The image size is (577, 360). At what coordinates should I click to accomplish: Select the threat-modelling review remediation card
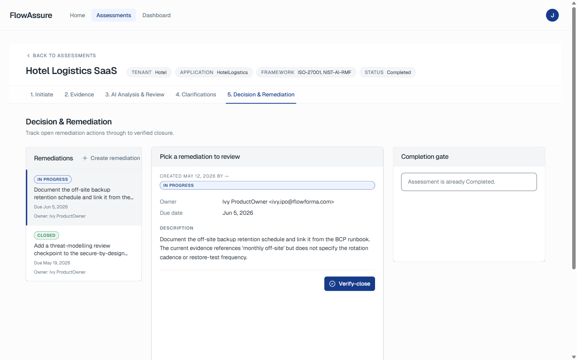(x=84, y=254)
